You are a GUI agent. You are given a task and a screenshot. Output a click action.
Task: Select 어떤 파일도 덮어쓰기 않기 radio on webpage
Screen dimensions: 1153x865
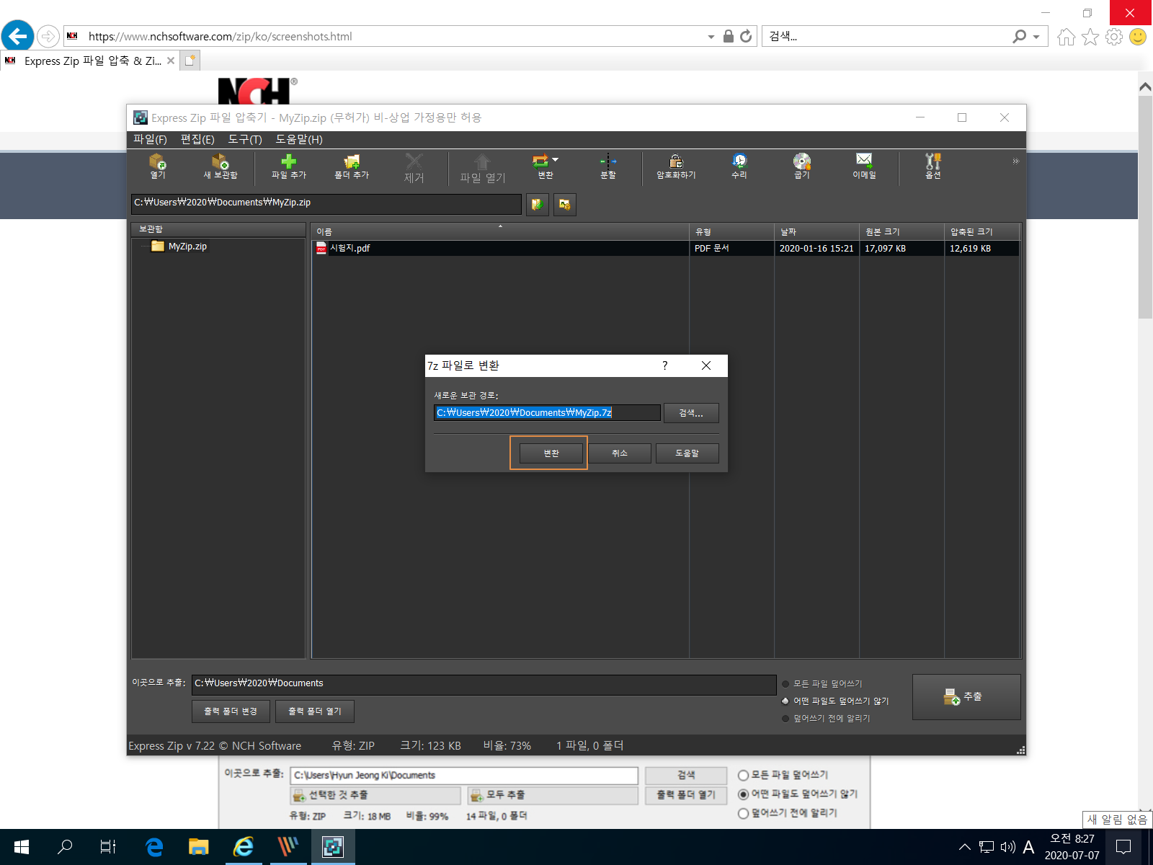click(743, 794)
